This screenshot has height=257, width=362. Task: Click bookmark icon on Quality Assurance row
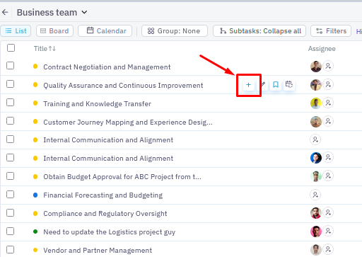(x=276, y=84)
